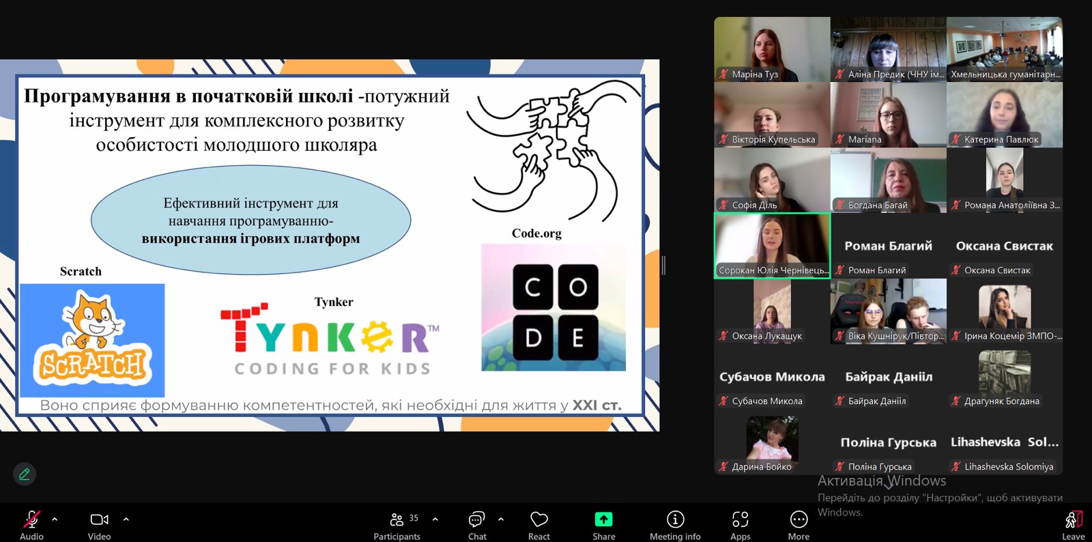Click muted mic icon on Маріна Туз tile

[x=723, y=74]
